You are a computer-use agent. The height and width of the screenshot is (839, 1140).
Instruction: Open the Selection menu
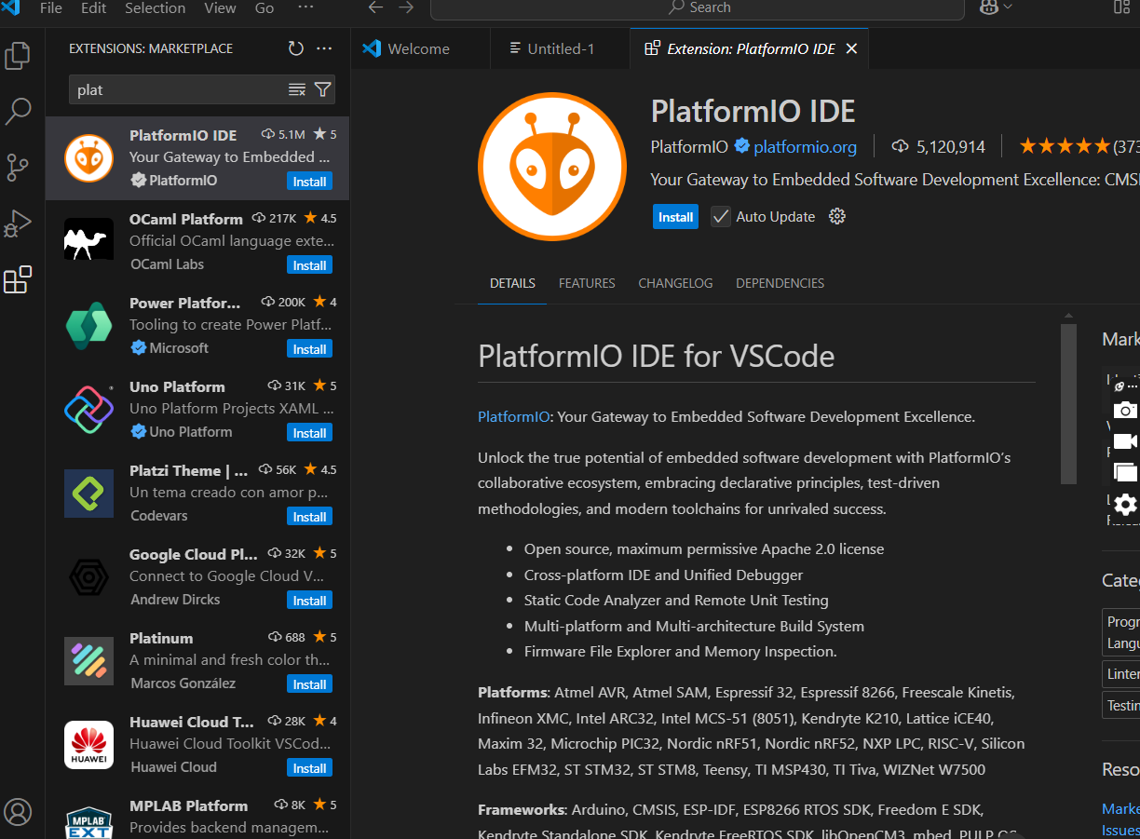tap(155, 7)
